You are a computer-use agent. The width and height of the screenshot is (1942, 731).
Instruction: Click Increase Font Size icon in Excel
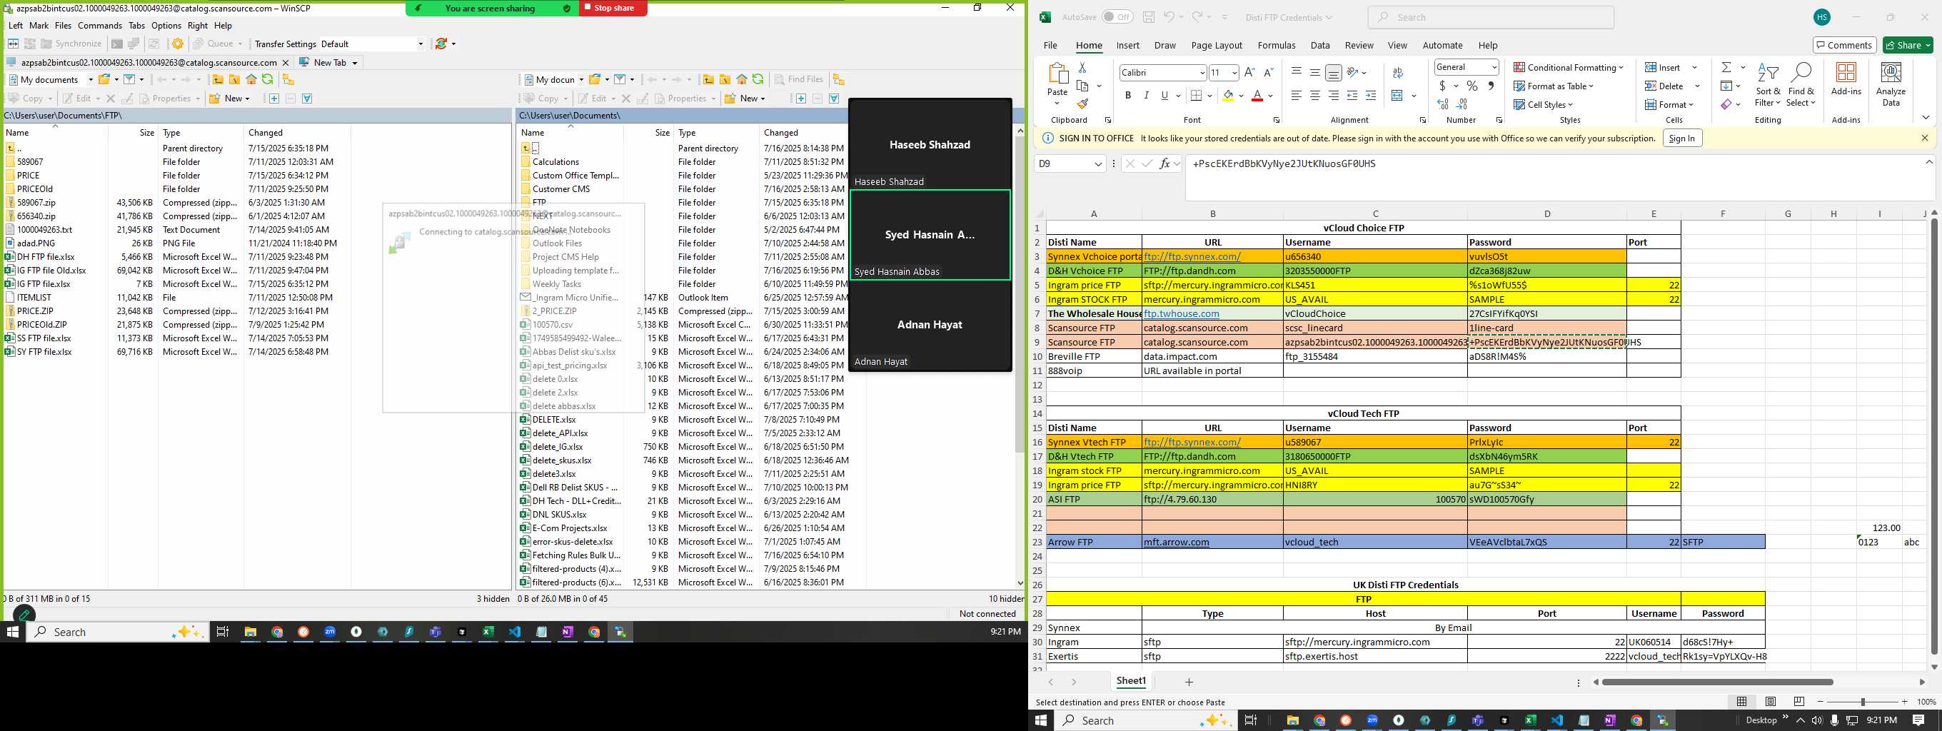pos(1249,72)
